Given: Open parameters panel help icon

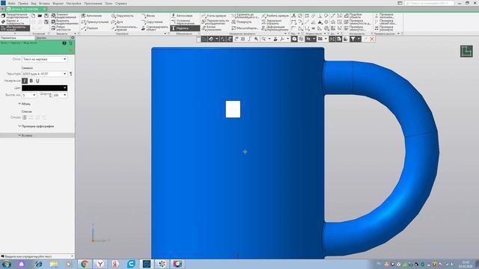Looking at the screenshot, I should (64, 43).
